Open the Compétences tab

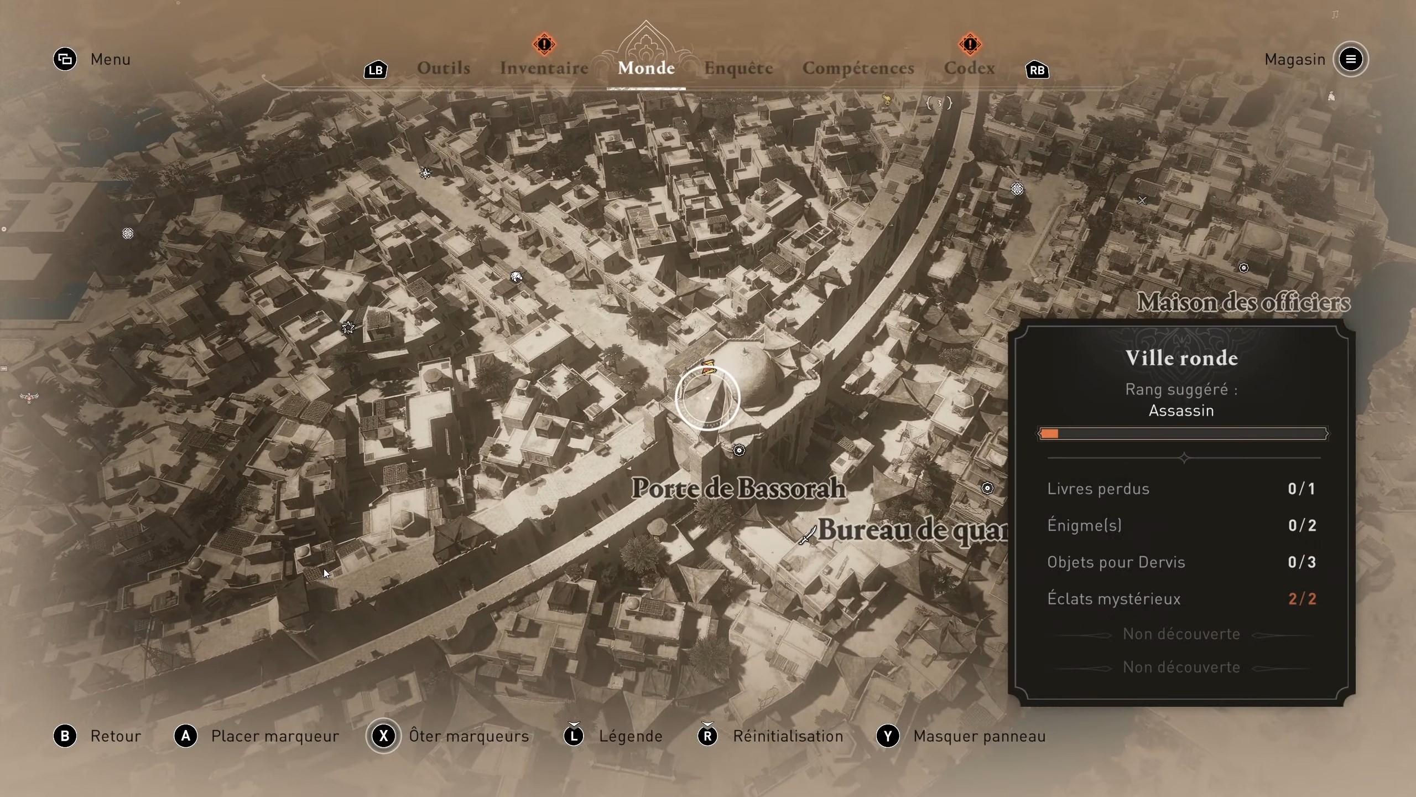tap(858, 68)
